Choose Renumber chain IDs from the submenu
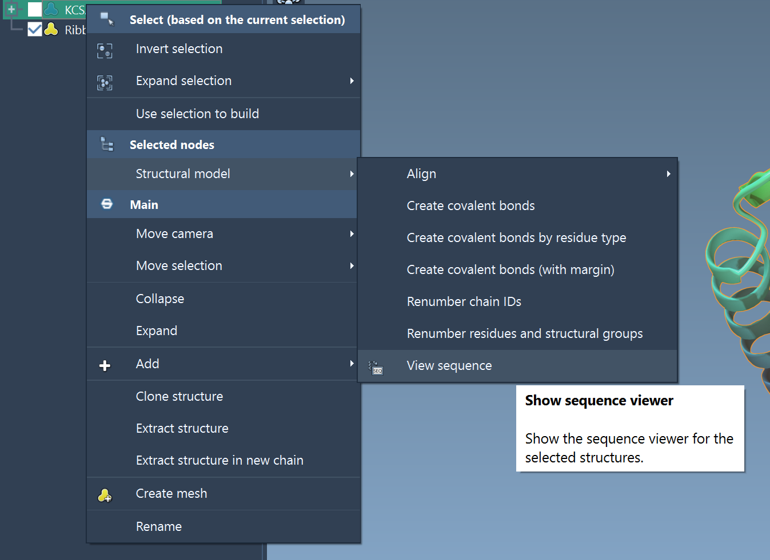Screen dimensions: 770x560 (464, 301)
